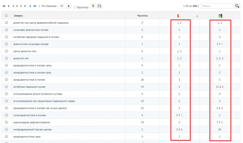Click Google position '7 ↑ 2' cell
This screenshot has width=243, height=143.
pos(219,122)
